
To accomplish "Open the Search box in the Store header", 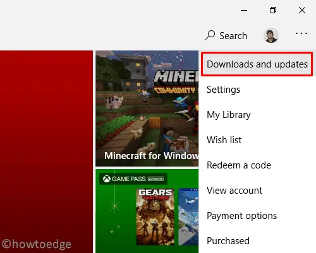I will [226, 35].
